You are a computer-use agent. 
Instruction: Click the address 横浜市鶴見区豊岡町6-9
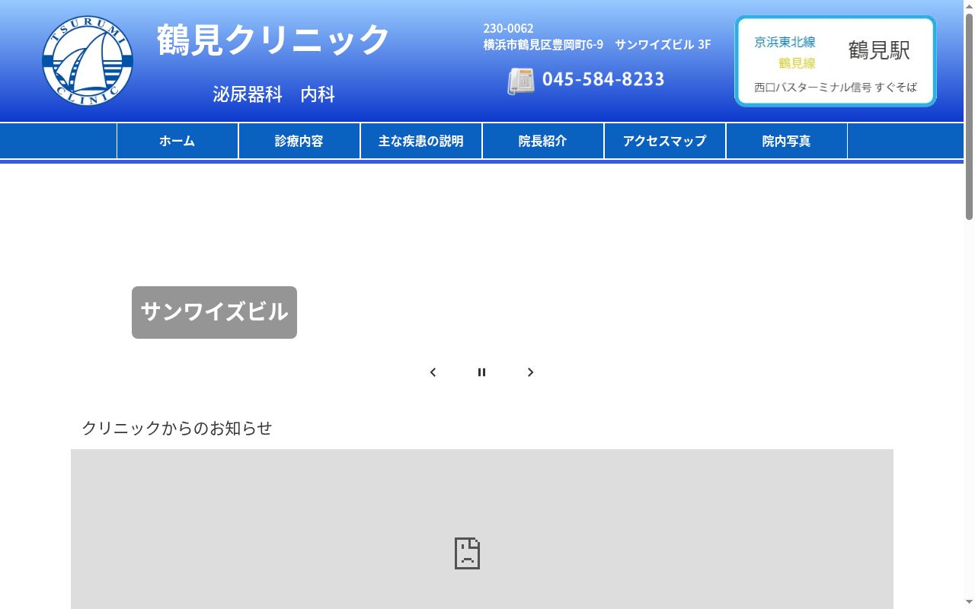click(543, 45)
